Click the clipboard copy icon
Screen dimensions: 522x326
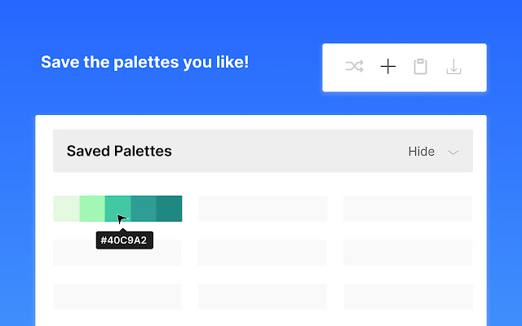pos(421,67)
